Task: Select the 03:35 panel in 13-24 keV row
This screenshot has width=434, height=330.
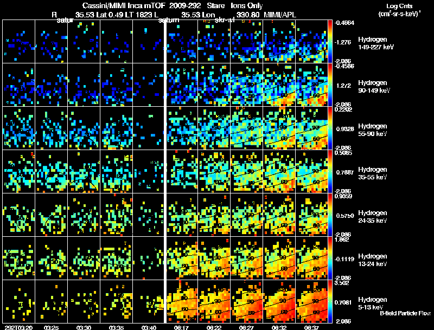Action: [x=116, y=258]
